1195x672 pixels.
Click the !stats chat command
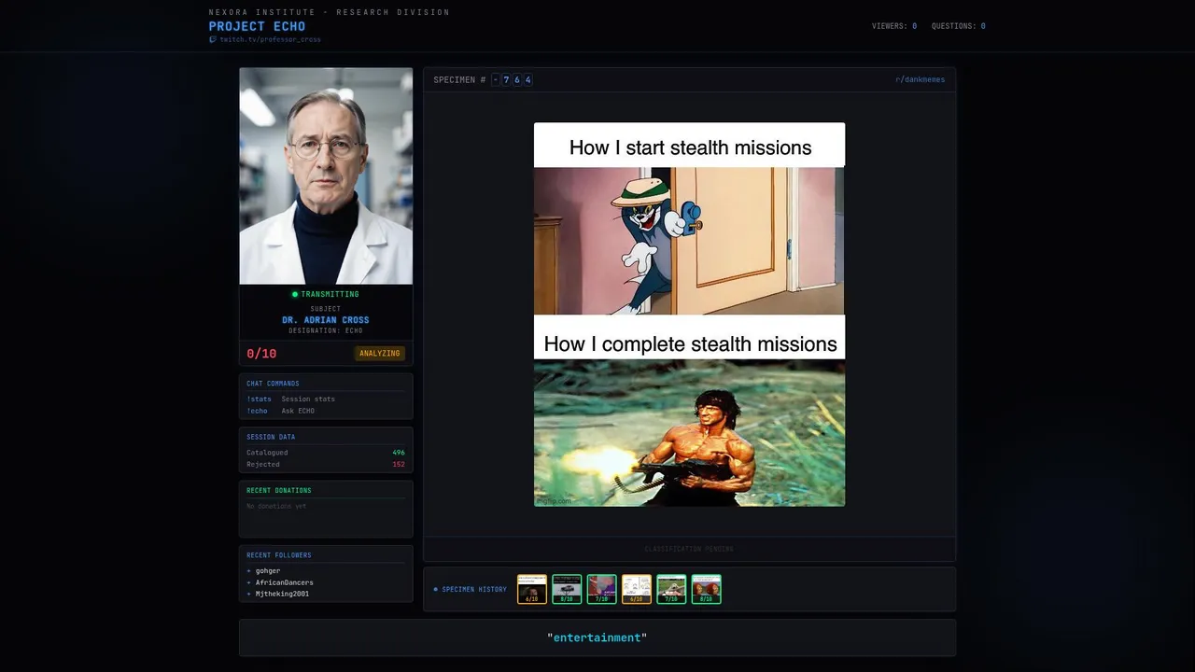pos(259,399)
